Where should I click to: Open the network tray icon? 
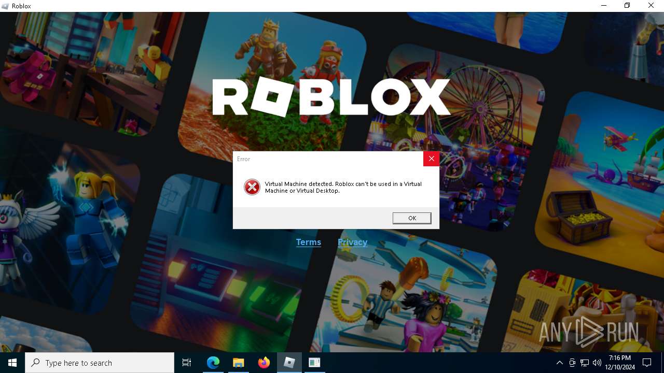585,363
